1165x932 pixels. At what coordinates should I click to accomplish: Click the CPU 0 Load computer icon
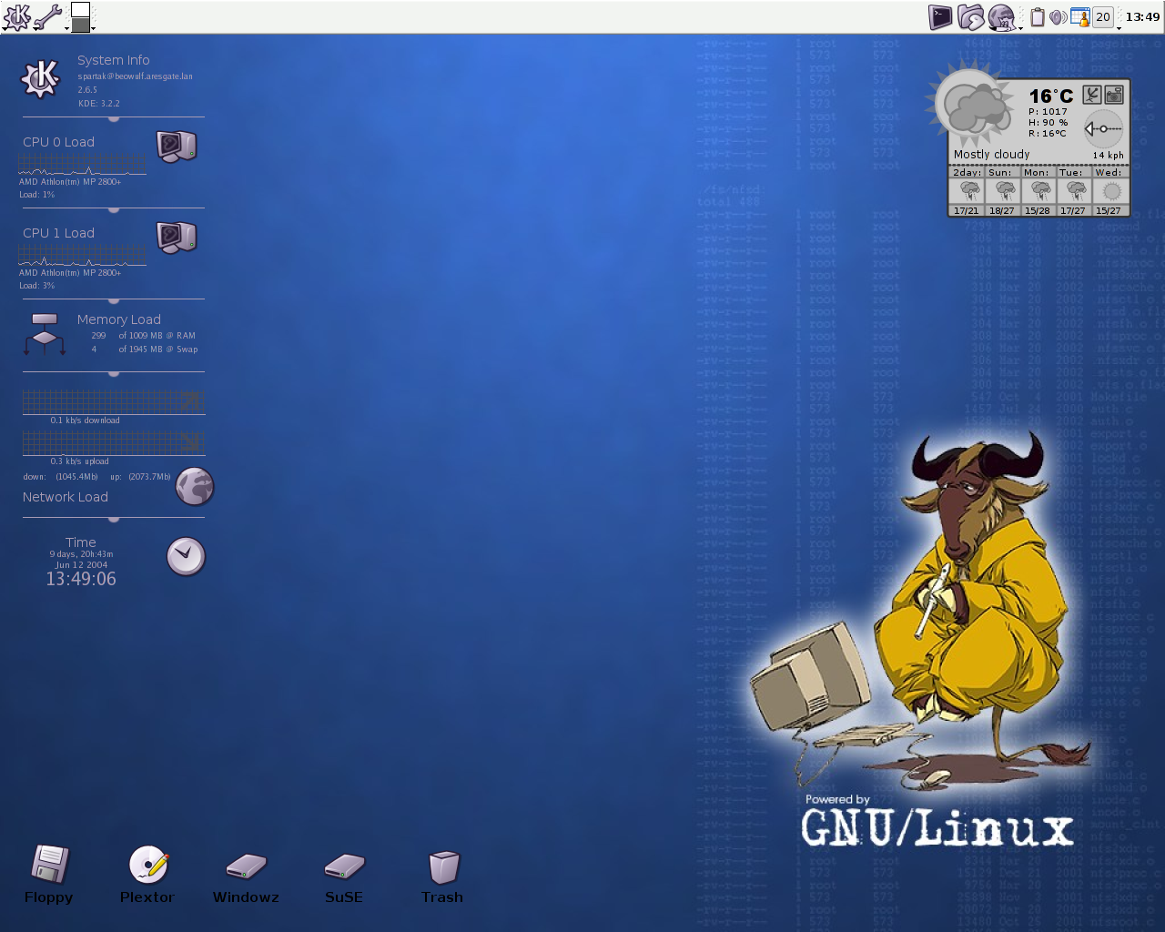pyautogui.click(x=177, y=146)
